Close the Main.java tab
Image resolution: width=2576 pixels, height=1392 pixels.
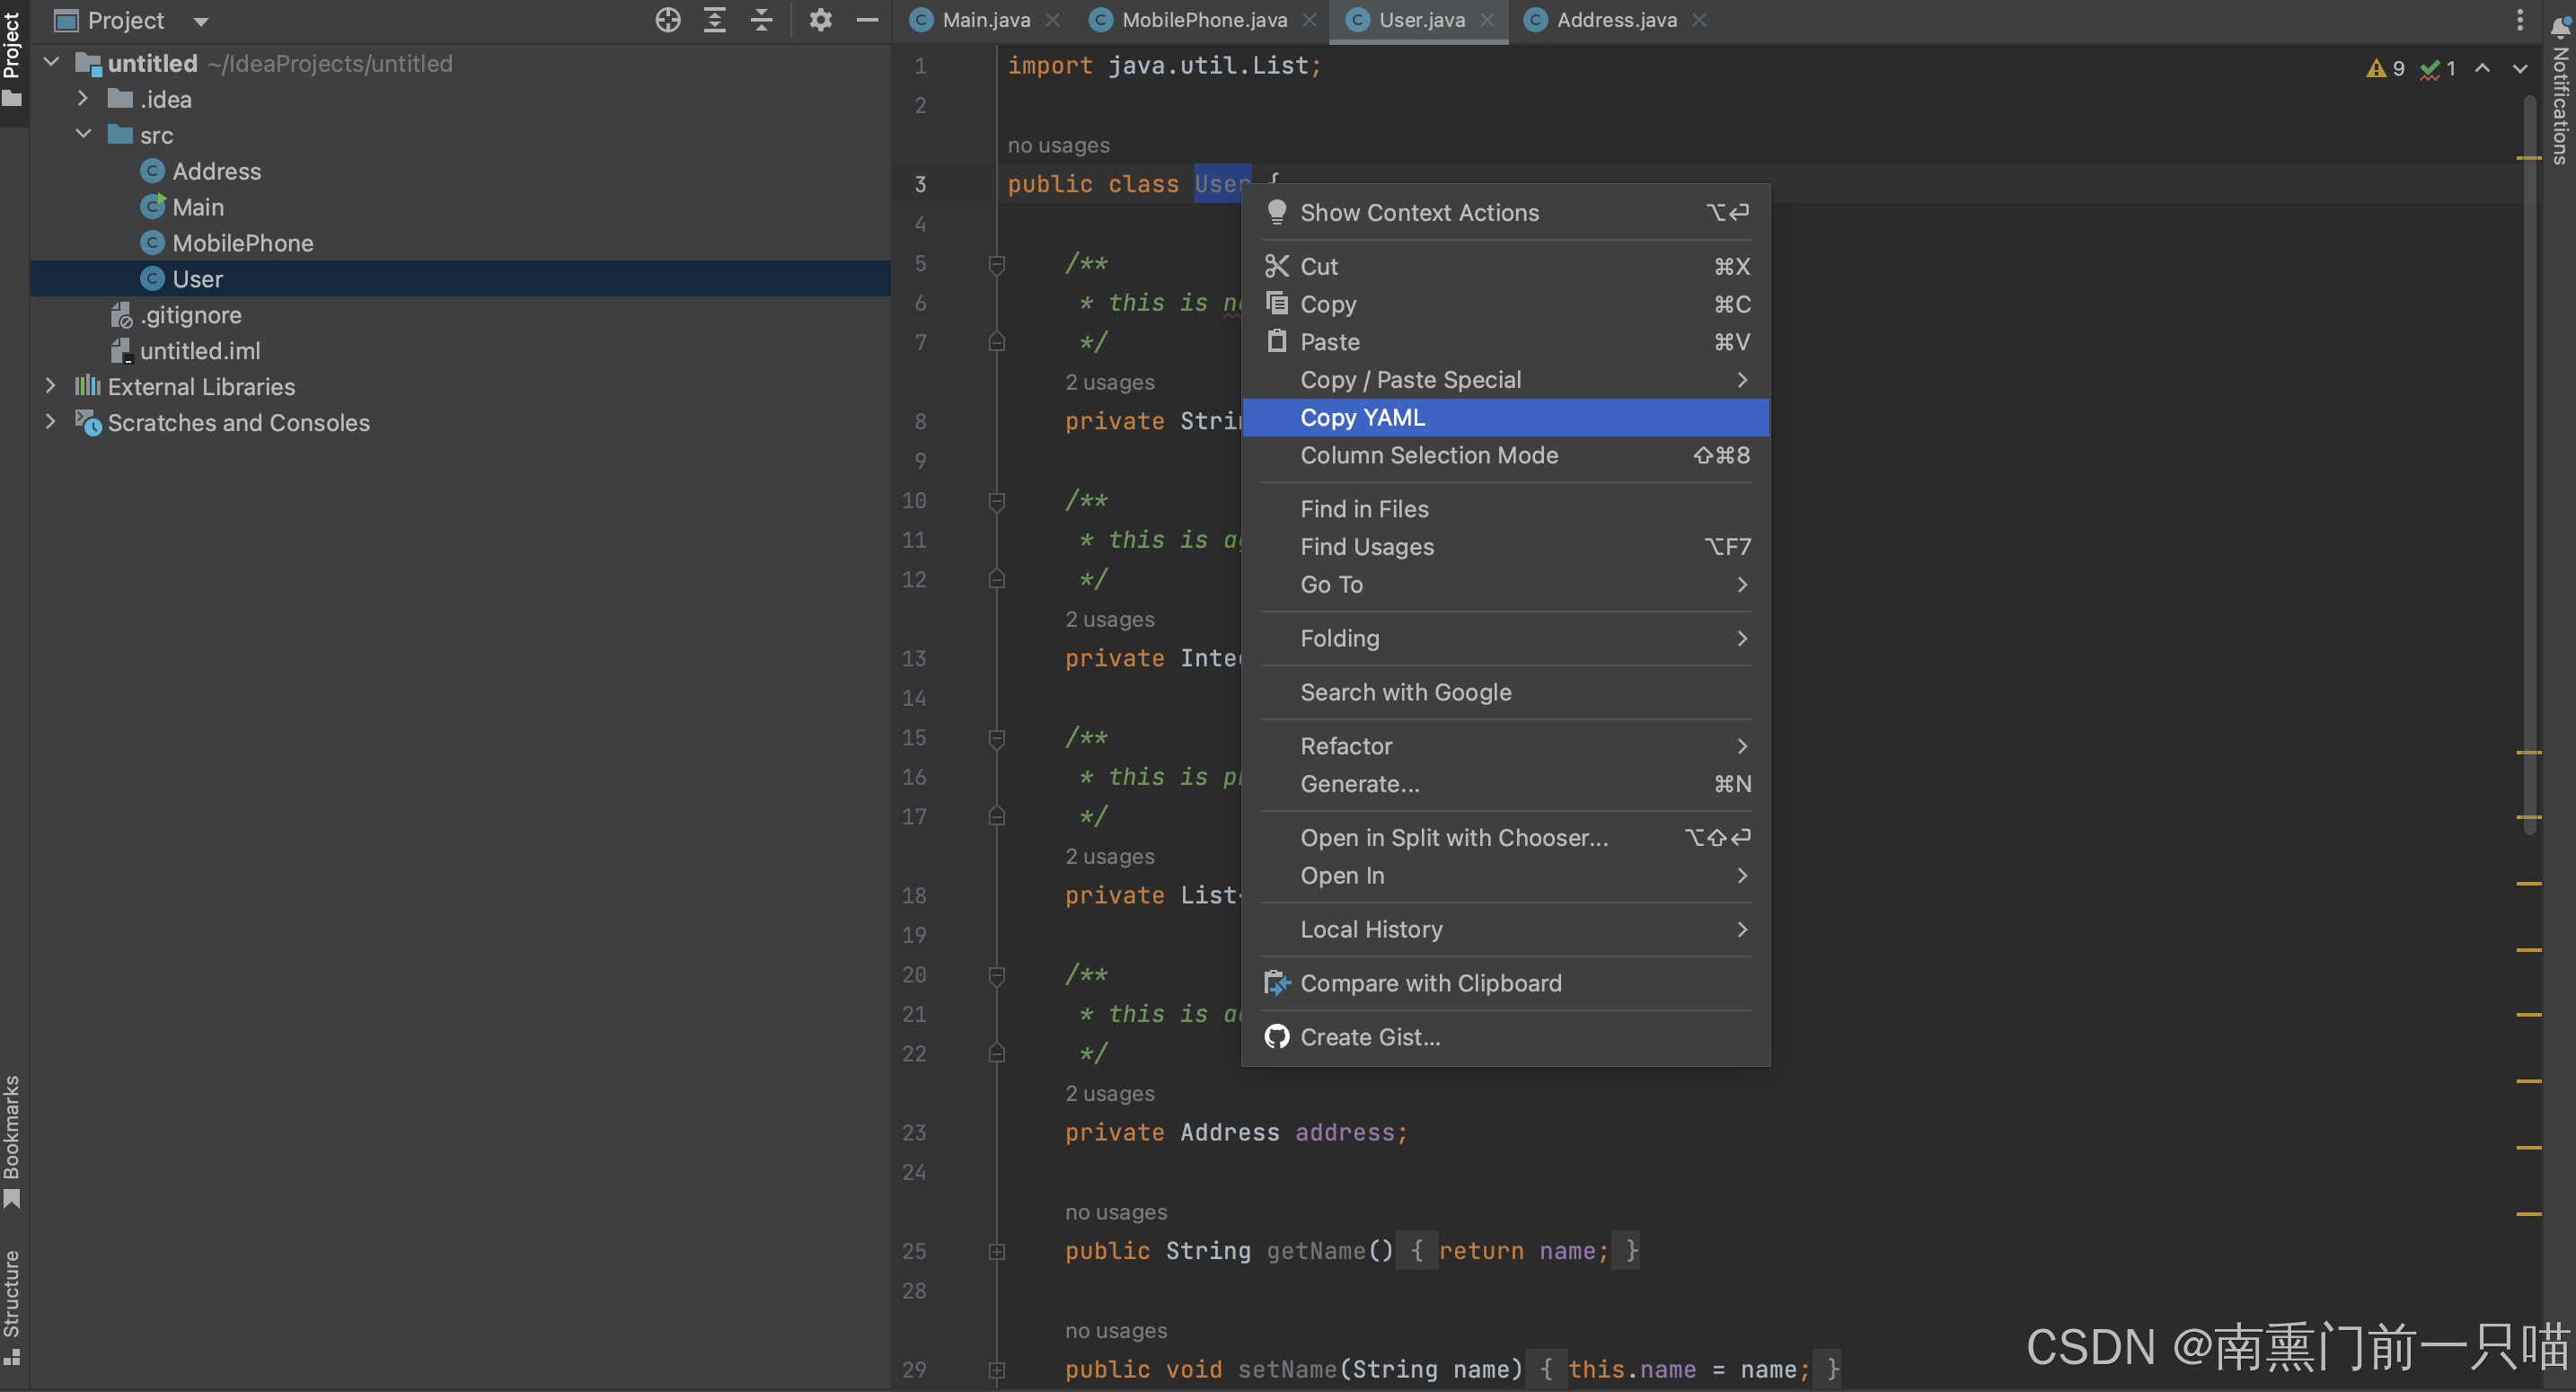[1052, 20]
